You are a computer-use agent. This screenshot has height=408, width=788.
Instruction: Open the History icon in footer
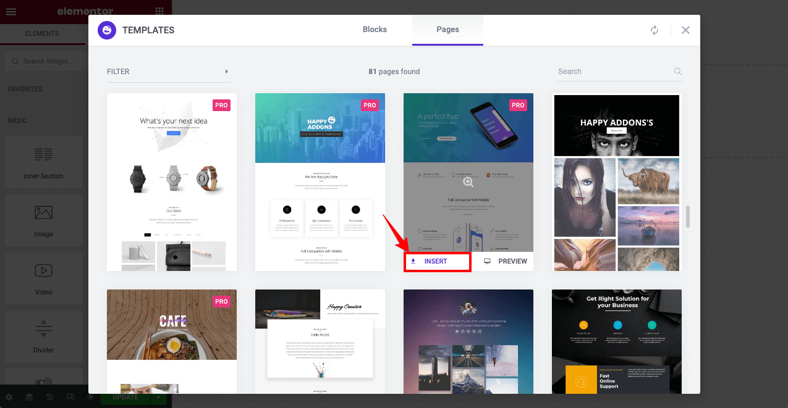pyautogui.click(x=49, y=397)
